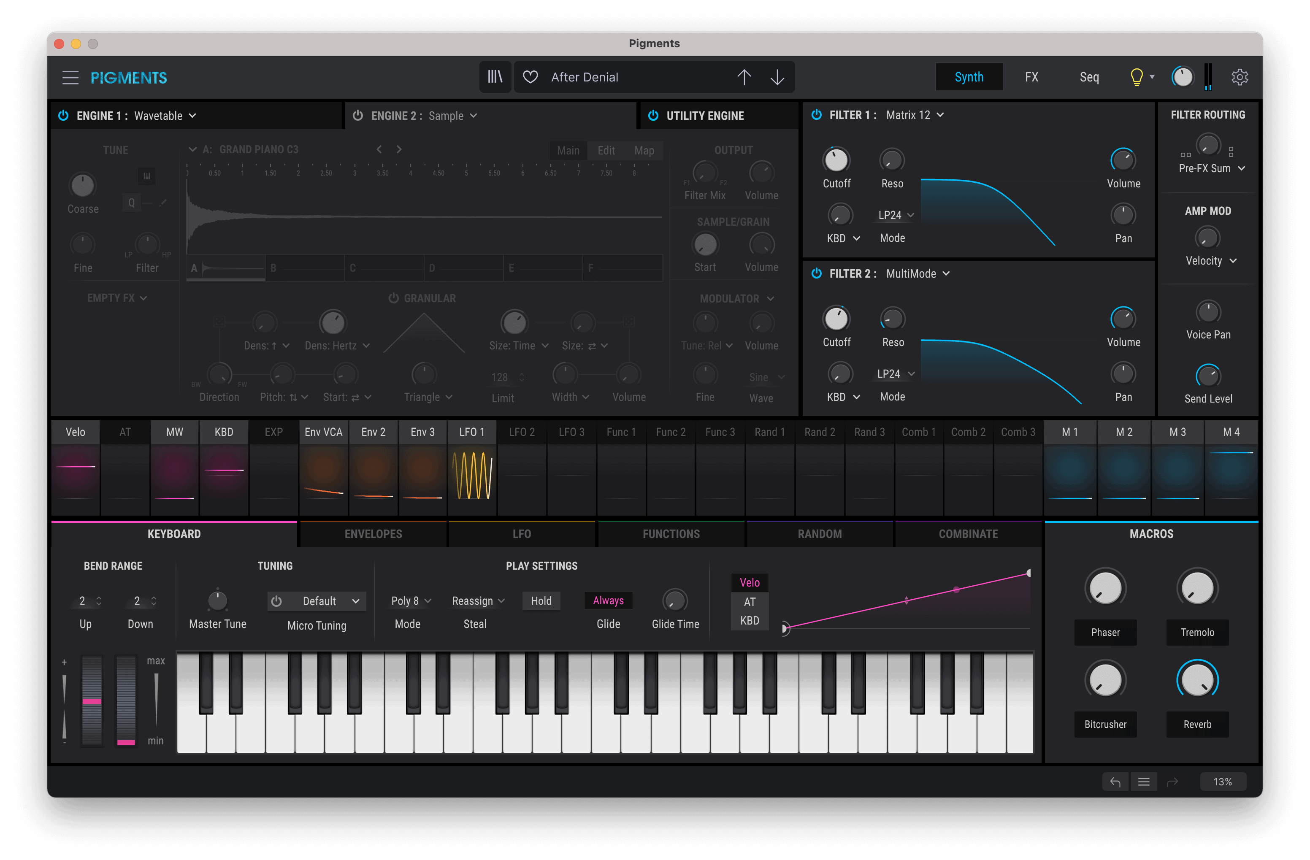Open the FUNCTIONS tab
1310x860 pixels.
(x=671, y=534)
